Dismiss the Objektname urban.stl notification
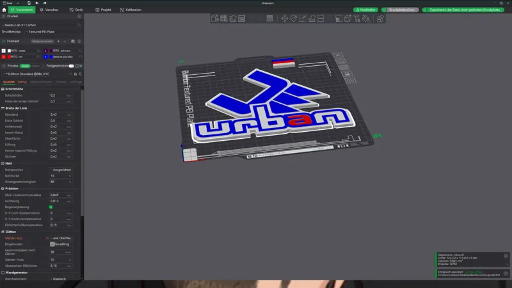This screenshot has width=512, height=288. 506,256
